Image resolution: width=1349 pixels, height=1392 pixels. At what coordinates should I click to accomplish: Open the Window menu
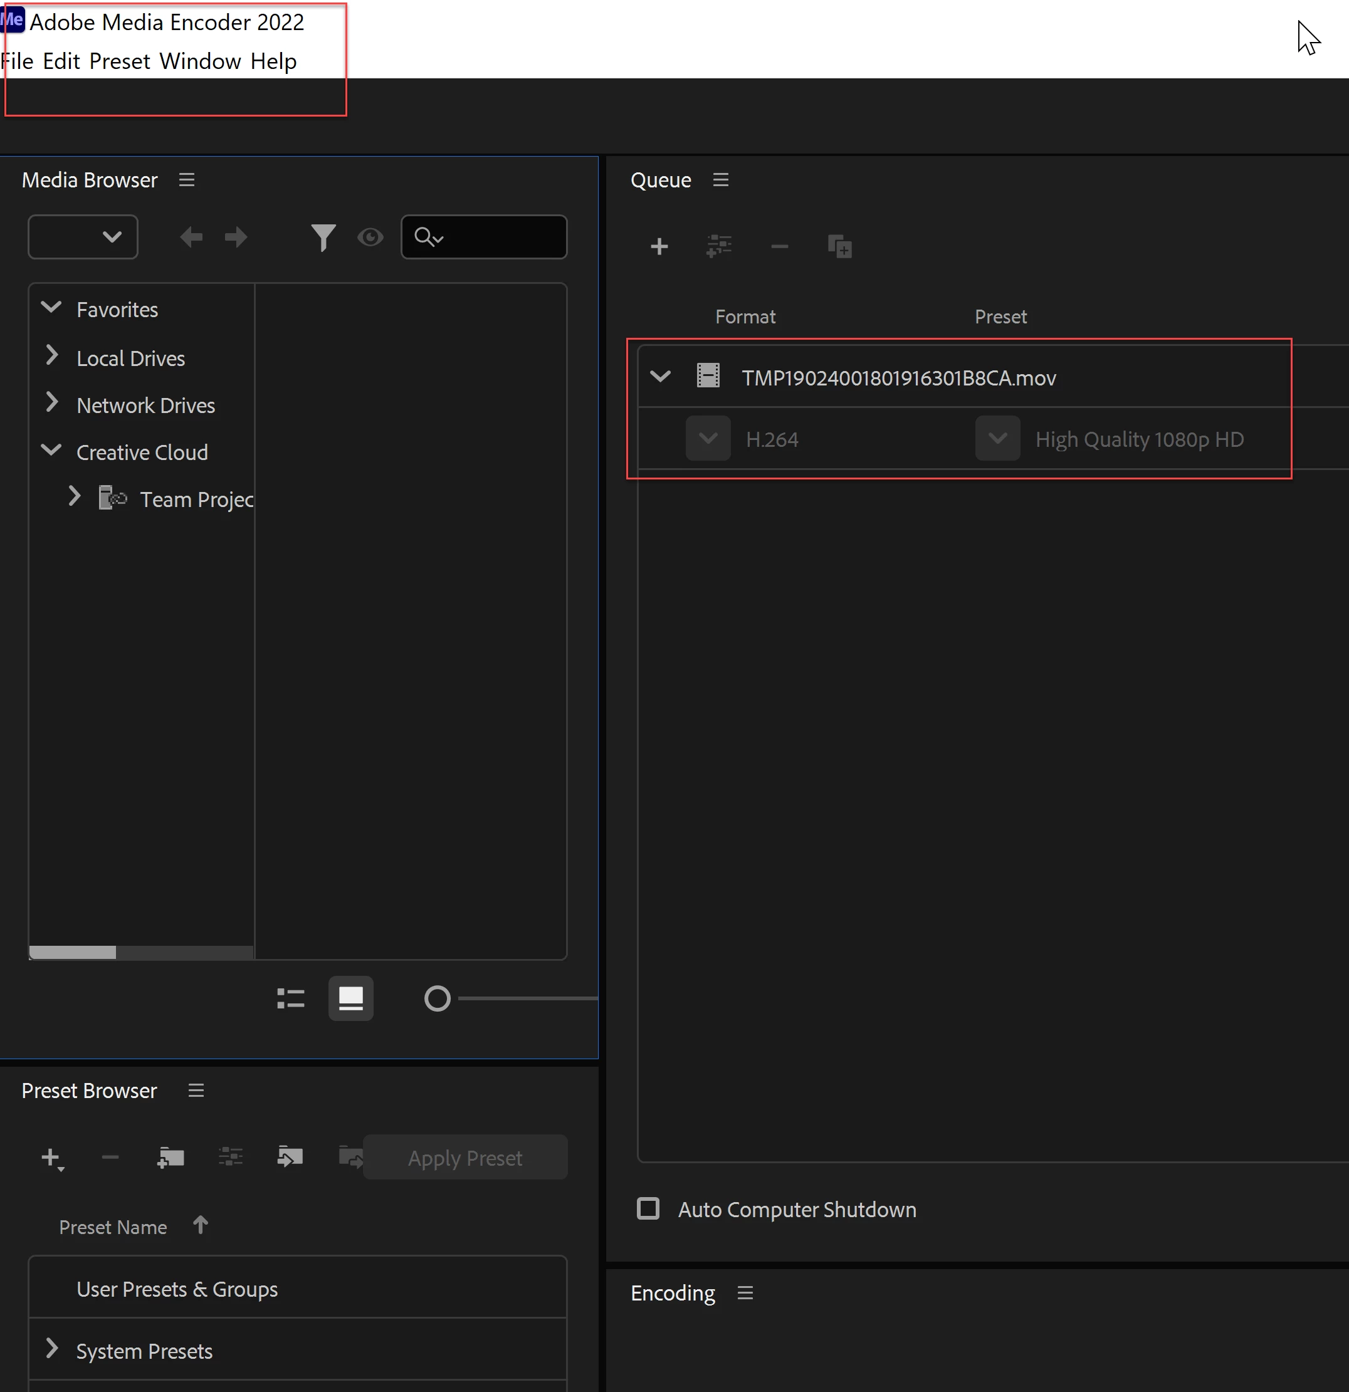(x=199, y=62)
